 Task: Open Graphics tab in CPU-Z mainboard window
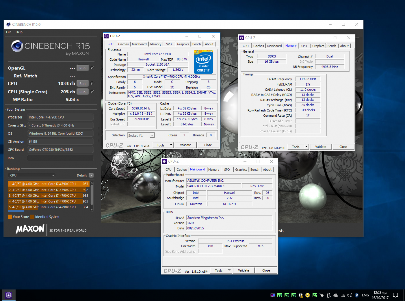click(241, 170)
